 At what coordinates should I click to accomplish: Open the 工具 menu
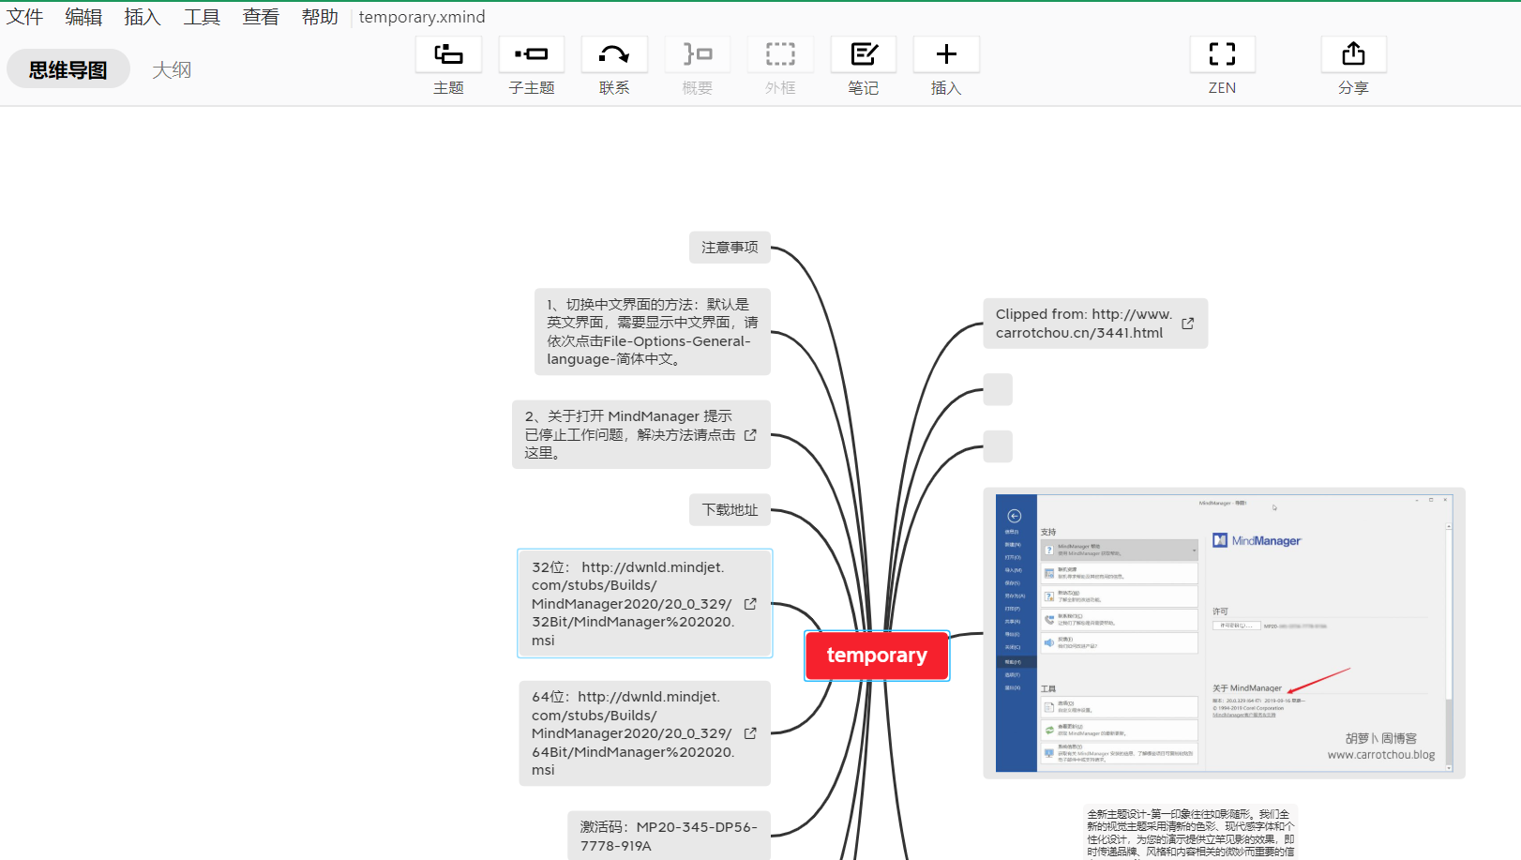(201, 16)
